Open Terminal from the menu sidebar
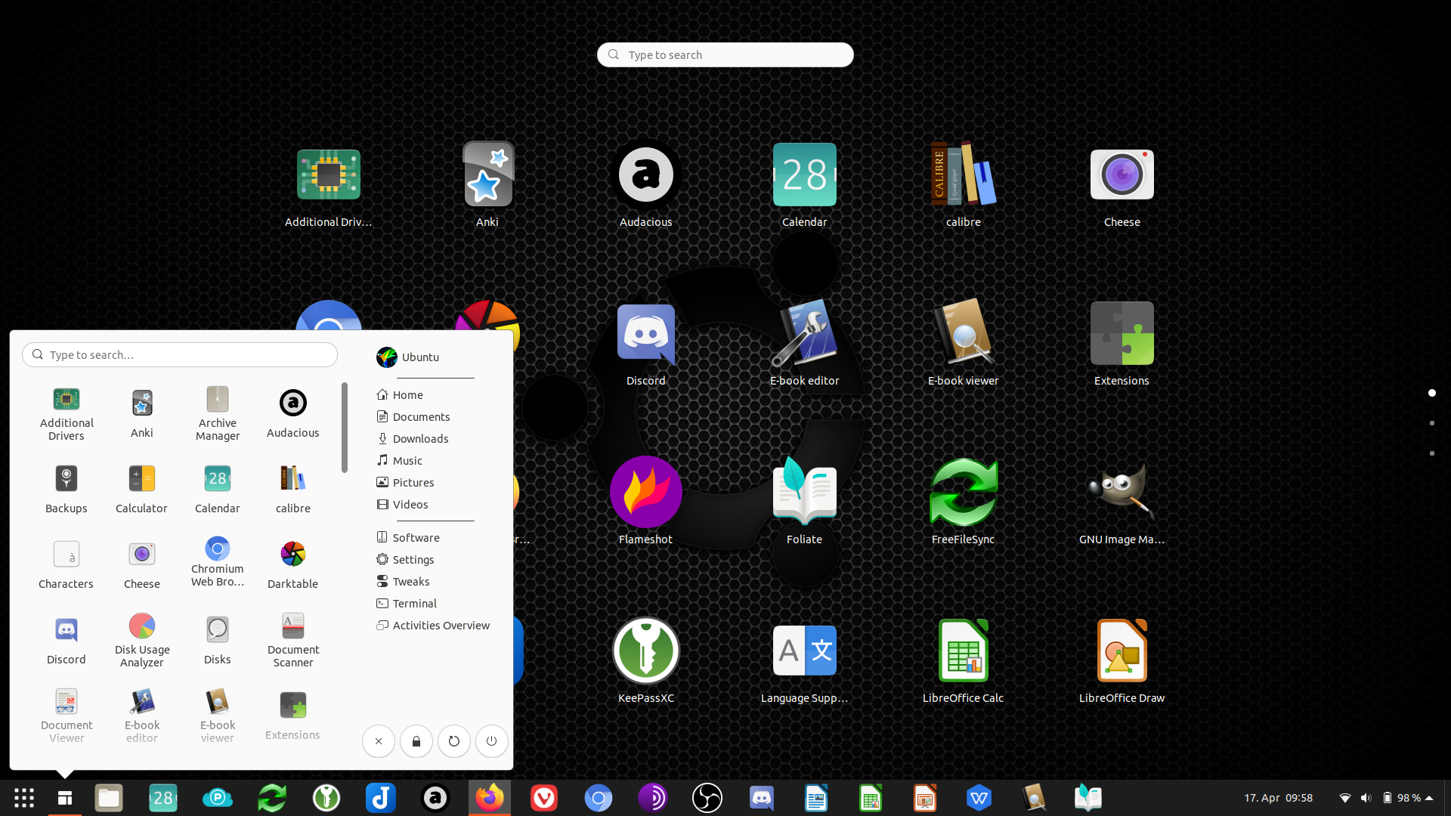This screenshot has width=1451, height=816. pyautogui.click(x=414, y=603)
